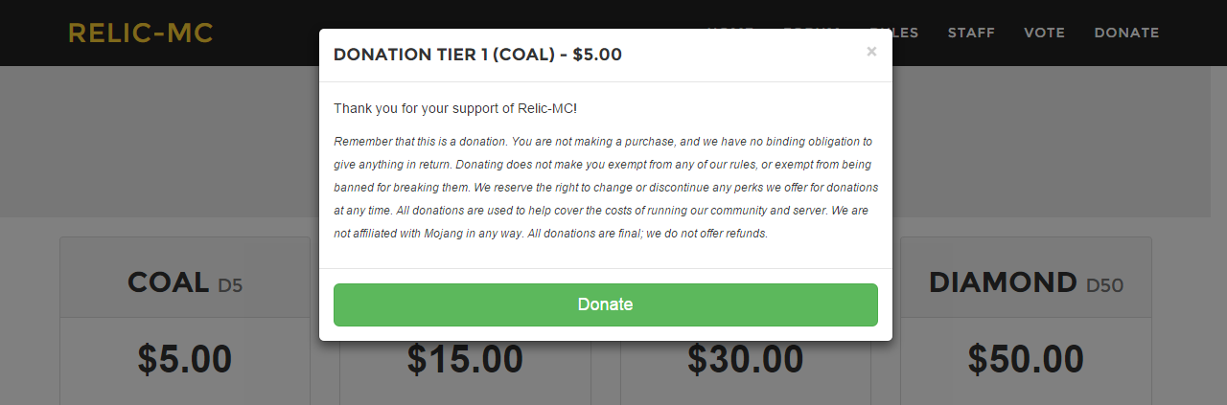This screenshot has width=1227, height=405.
Task: Close the donation dialog with the X
Action: pos(871,52)
